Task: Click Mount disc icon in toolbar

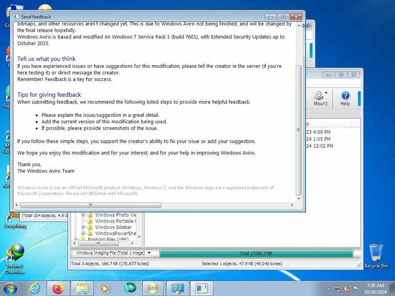Action: (x=319, y=98)
